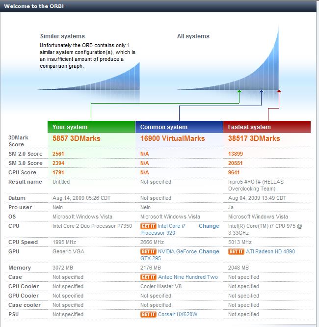
Task: Click Change in the CPU row
Action: tap(209, 226)
